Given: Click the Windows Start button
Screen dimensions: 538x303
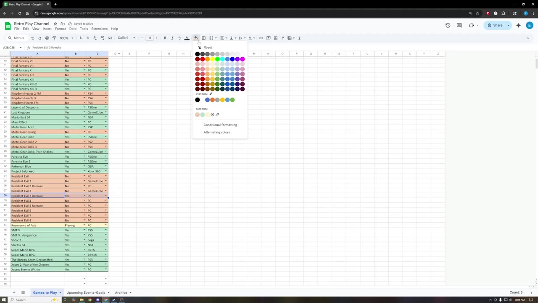Looking at the screenshot, I should click(x=4, y=300).
